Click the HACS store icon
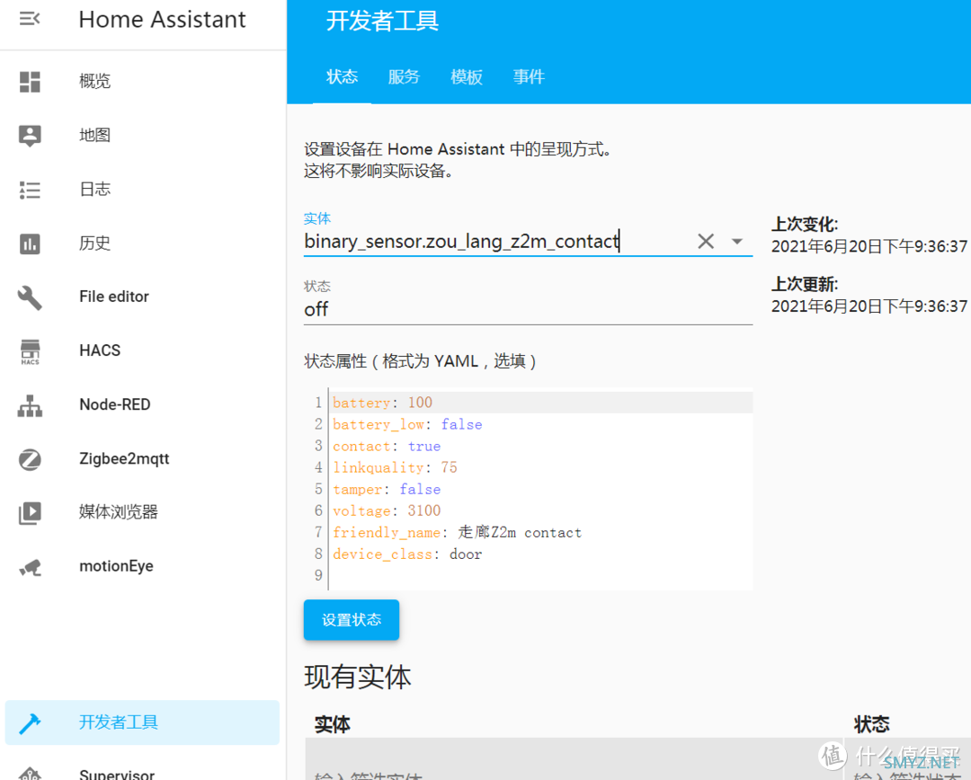Image resolution: width=971 pixels, height=780 pixels. click(30, 351)
